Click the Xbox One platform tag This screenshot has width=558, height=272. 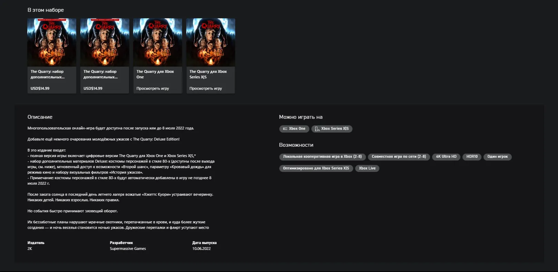[x=294, y=129]
